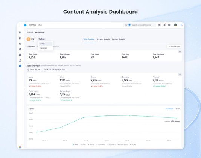This screenshot has height=158, width=201.
Task: Open the hierarchy org-chart sidebar icon
Action: pyautogui.click(x=20, y=60)
